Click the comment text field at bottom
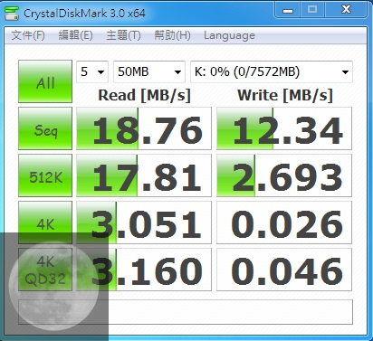The height and width of the screenshot is (341, 373). [x=186, y=312]
